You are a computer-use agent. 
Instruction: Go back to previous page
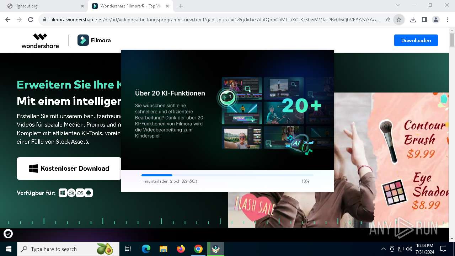tap(8, 20)
